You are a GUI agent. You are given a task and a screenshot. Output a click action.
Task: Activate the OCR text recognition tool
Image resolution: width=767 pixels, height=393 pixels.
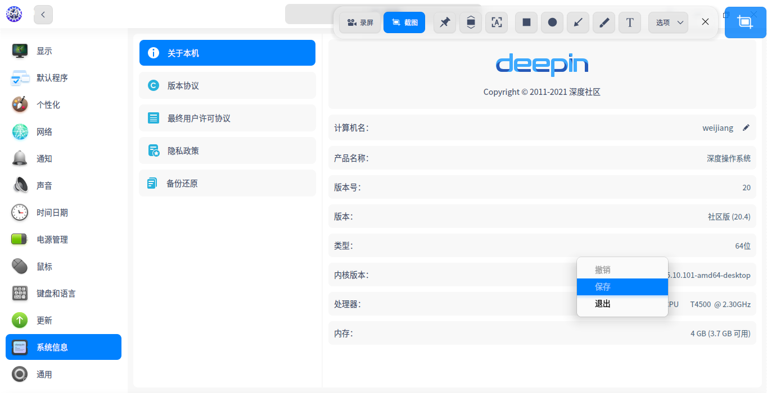(497, 22)
